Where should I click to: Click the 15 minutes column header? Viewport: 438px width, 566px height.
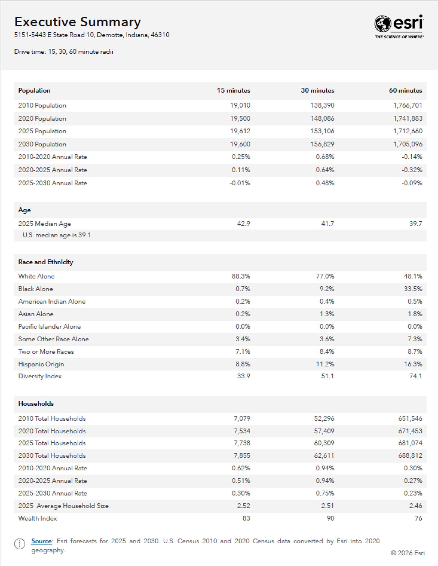[x=233, y=91]
